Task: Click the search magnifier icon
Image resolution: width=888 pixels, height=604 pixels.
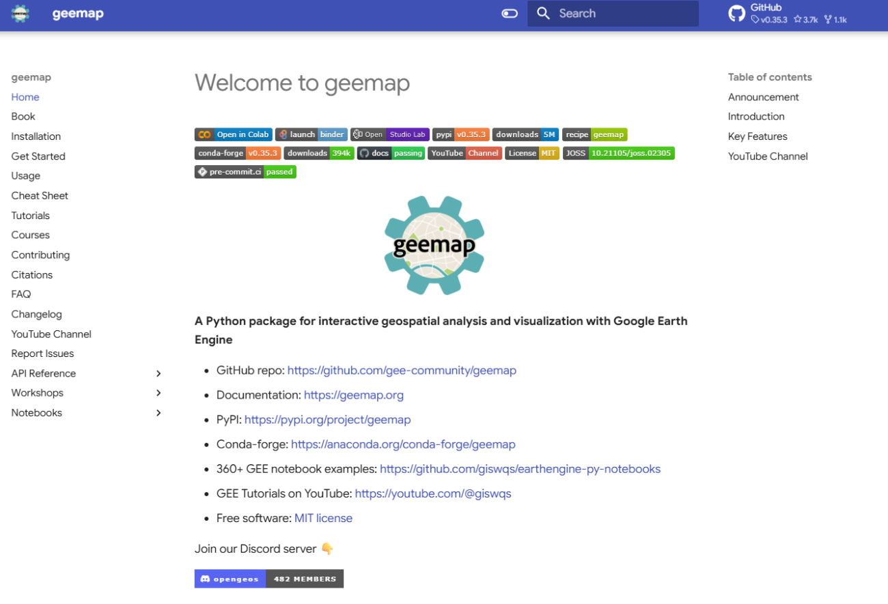Action: point(543,14)
